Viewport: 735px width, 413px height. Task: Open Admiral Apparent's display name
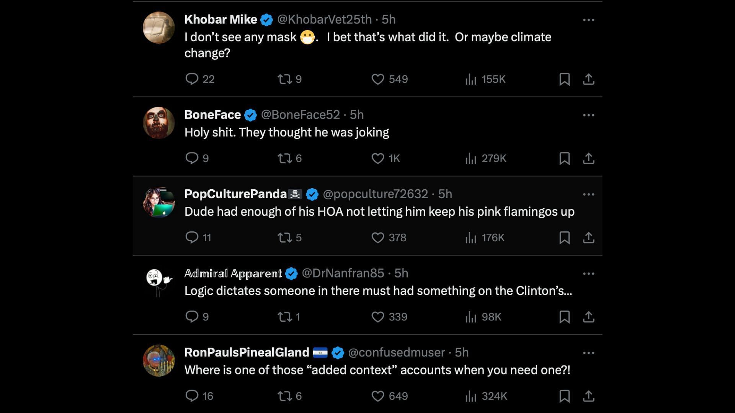pos(233,273)
